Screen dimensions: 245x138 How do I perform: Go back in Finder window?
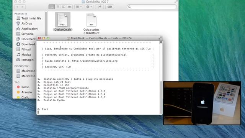point(17,7)
